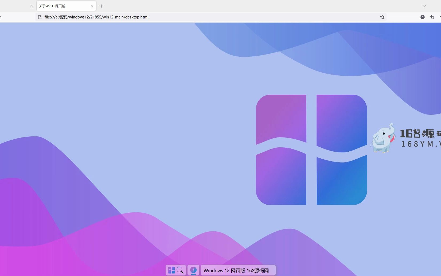Open the extension badge showing number 5
This screenshot has height=276, width=441.
point(422,17)
